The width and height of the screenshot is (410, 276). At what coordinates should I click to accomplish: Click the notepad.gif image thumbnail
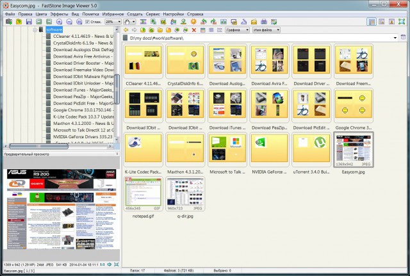[x=143, y=193]
